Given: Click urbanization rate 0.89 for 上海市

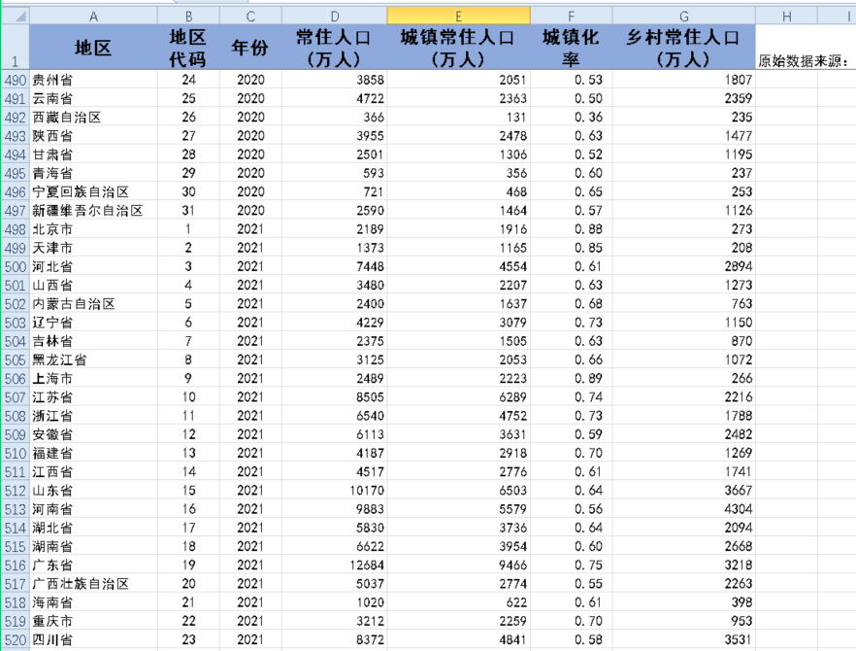Looking at the screenshot, I should click(x=571, y=378).
